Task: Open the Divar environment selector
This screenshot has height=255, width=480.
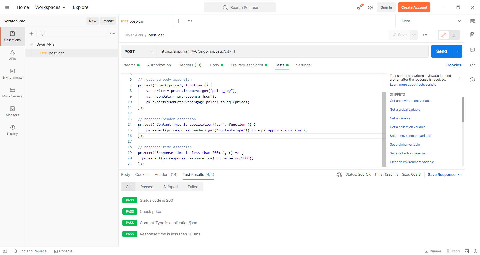Action: point(431,21)
